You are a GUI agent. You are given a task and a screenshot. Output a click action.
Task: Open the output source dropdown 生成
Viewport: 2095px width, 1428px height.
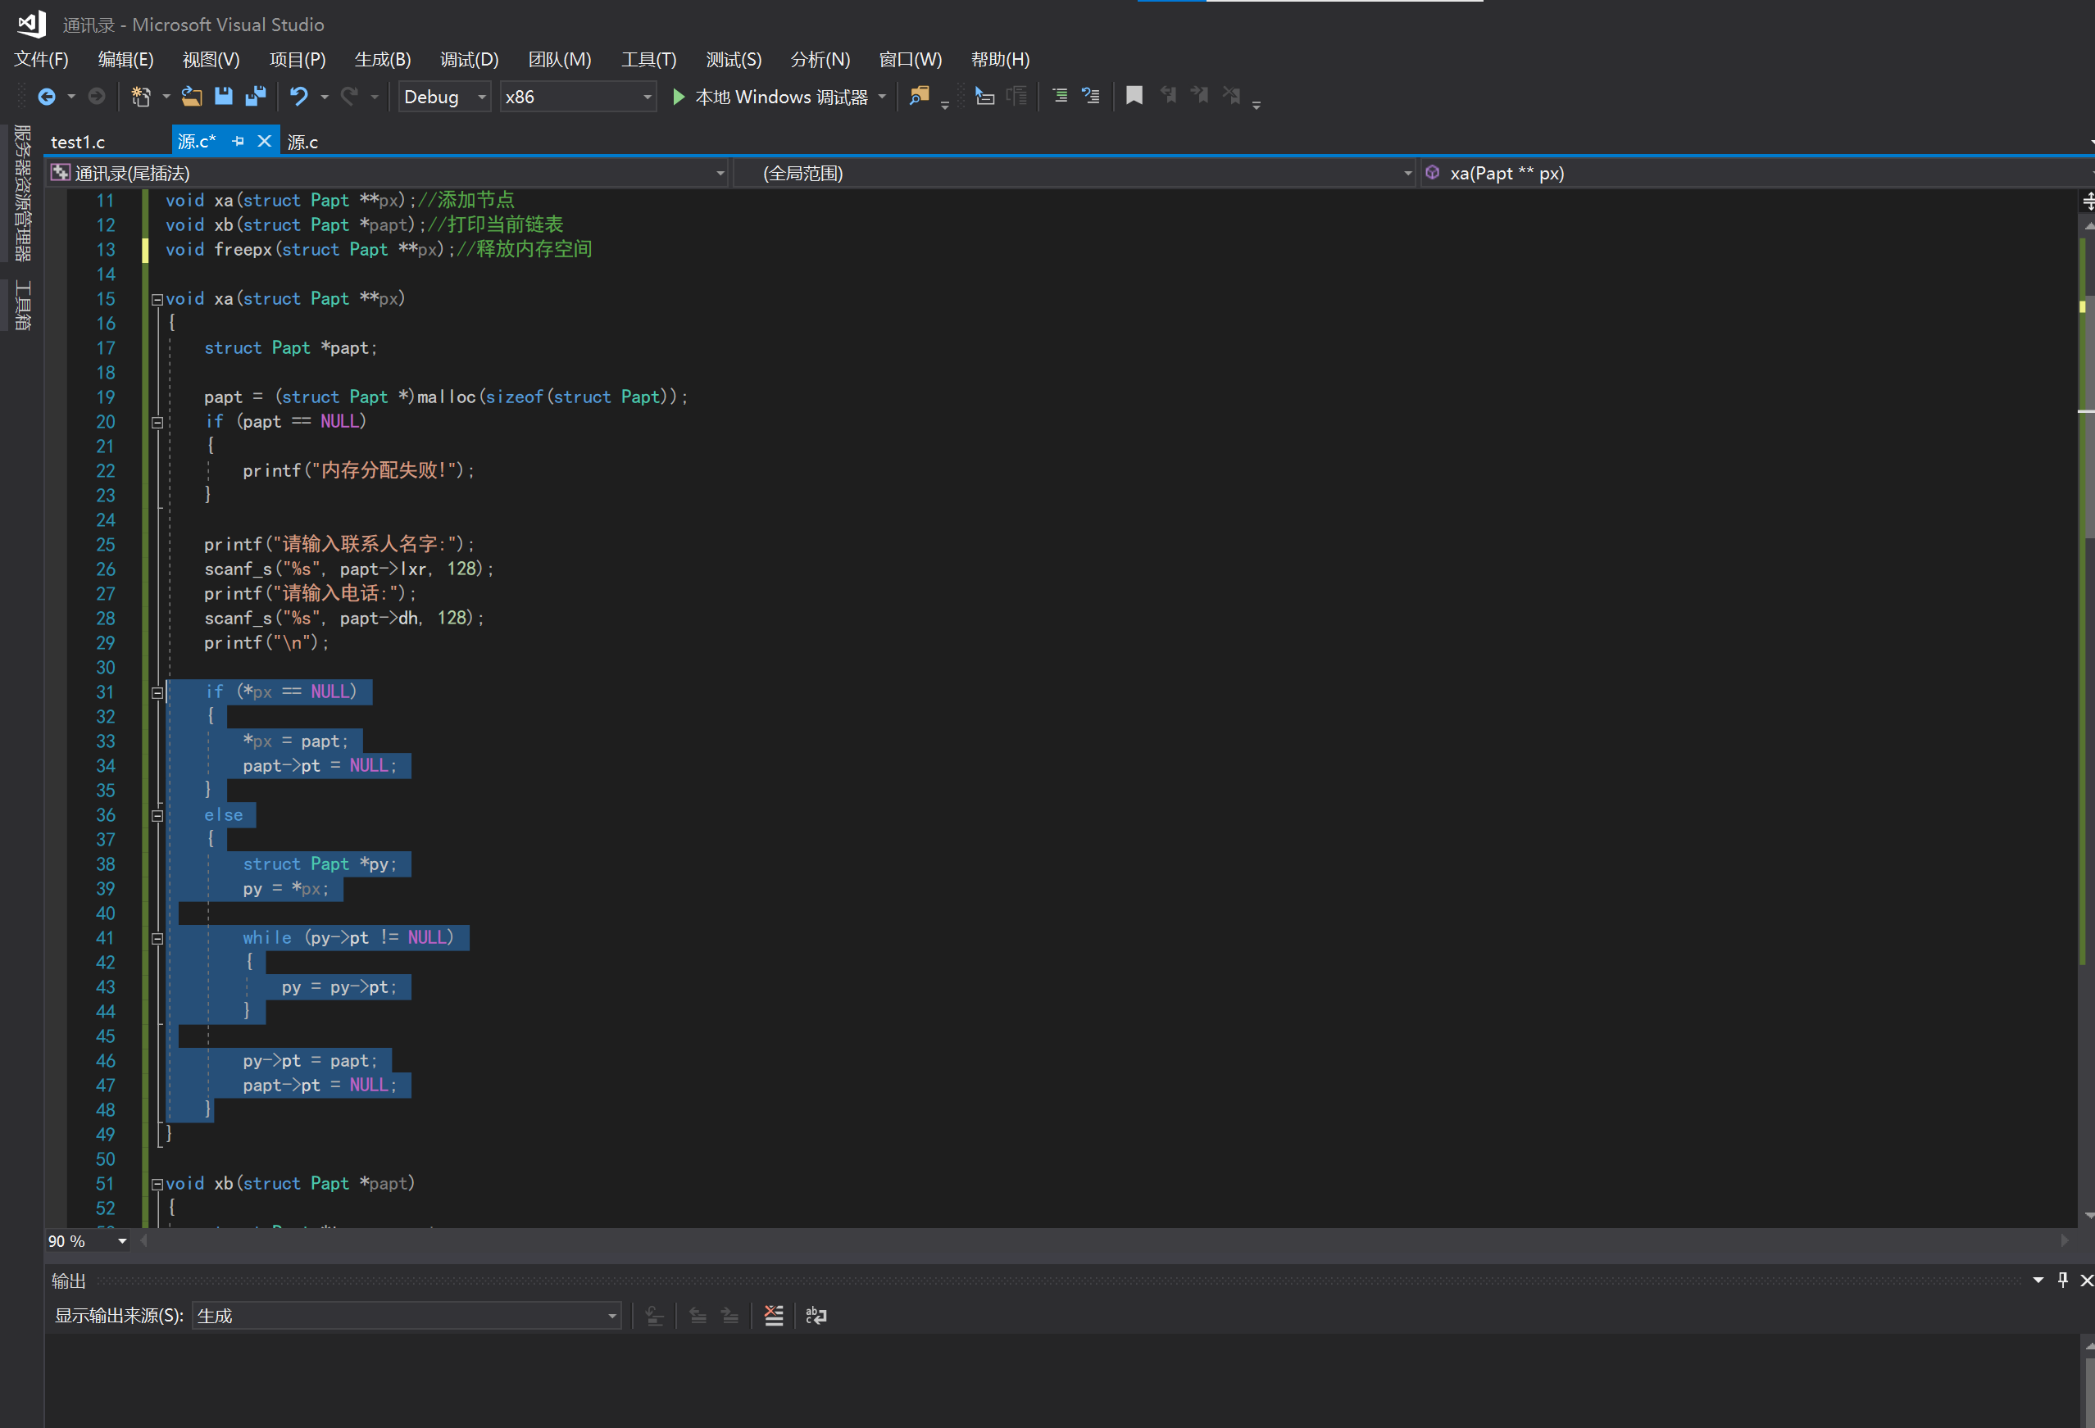coord(407,1316)
